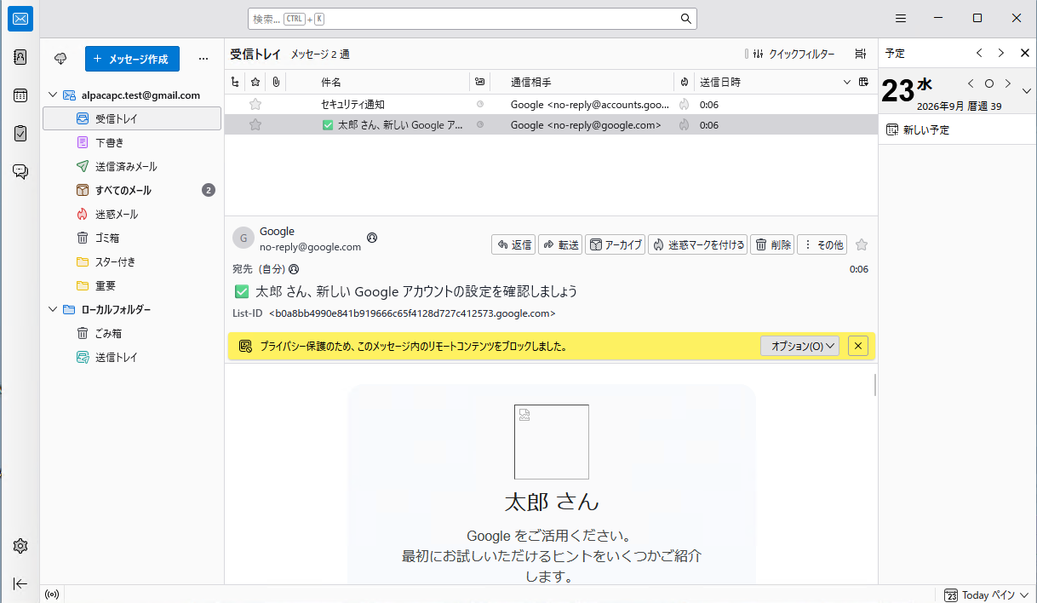Toggle the クイックフィルター bar

click(794, 54)
